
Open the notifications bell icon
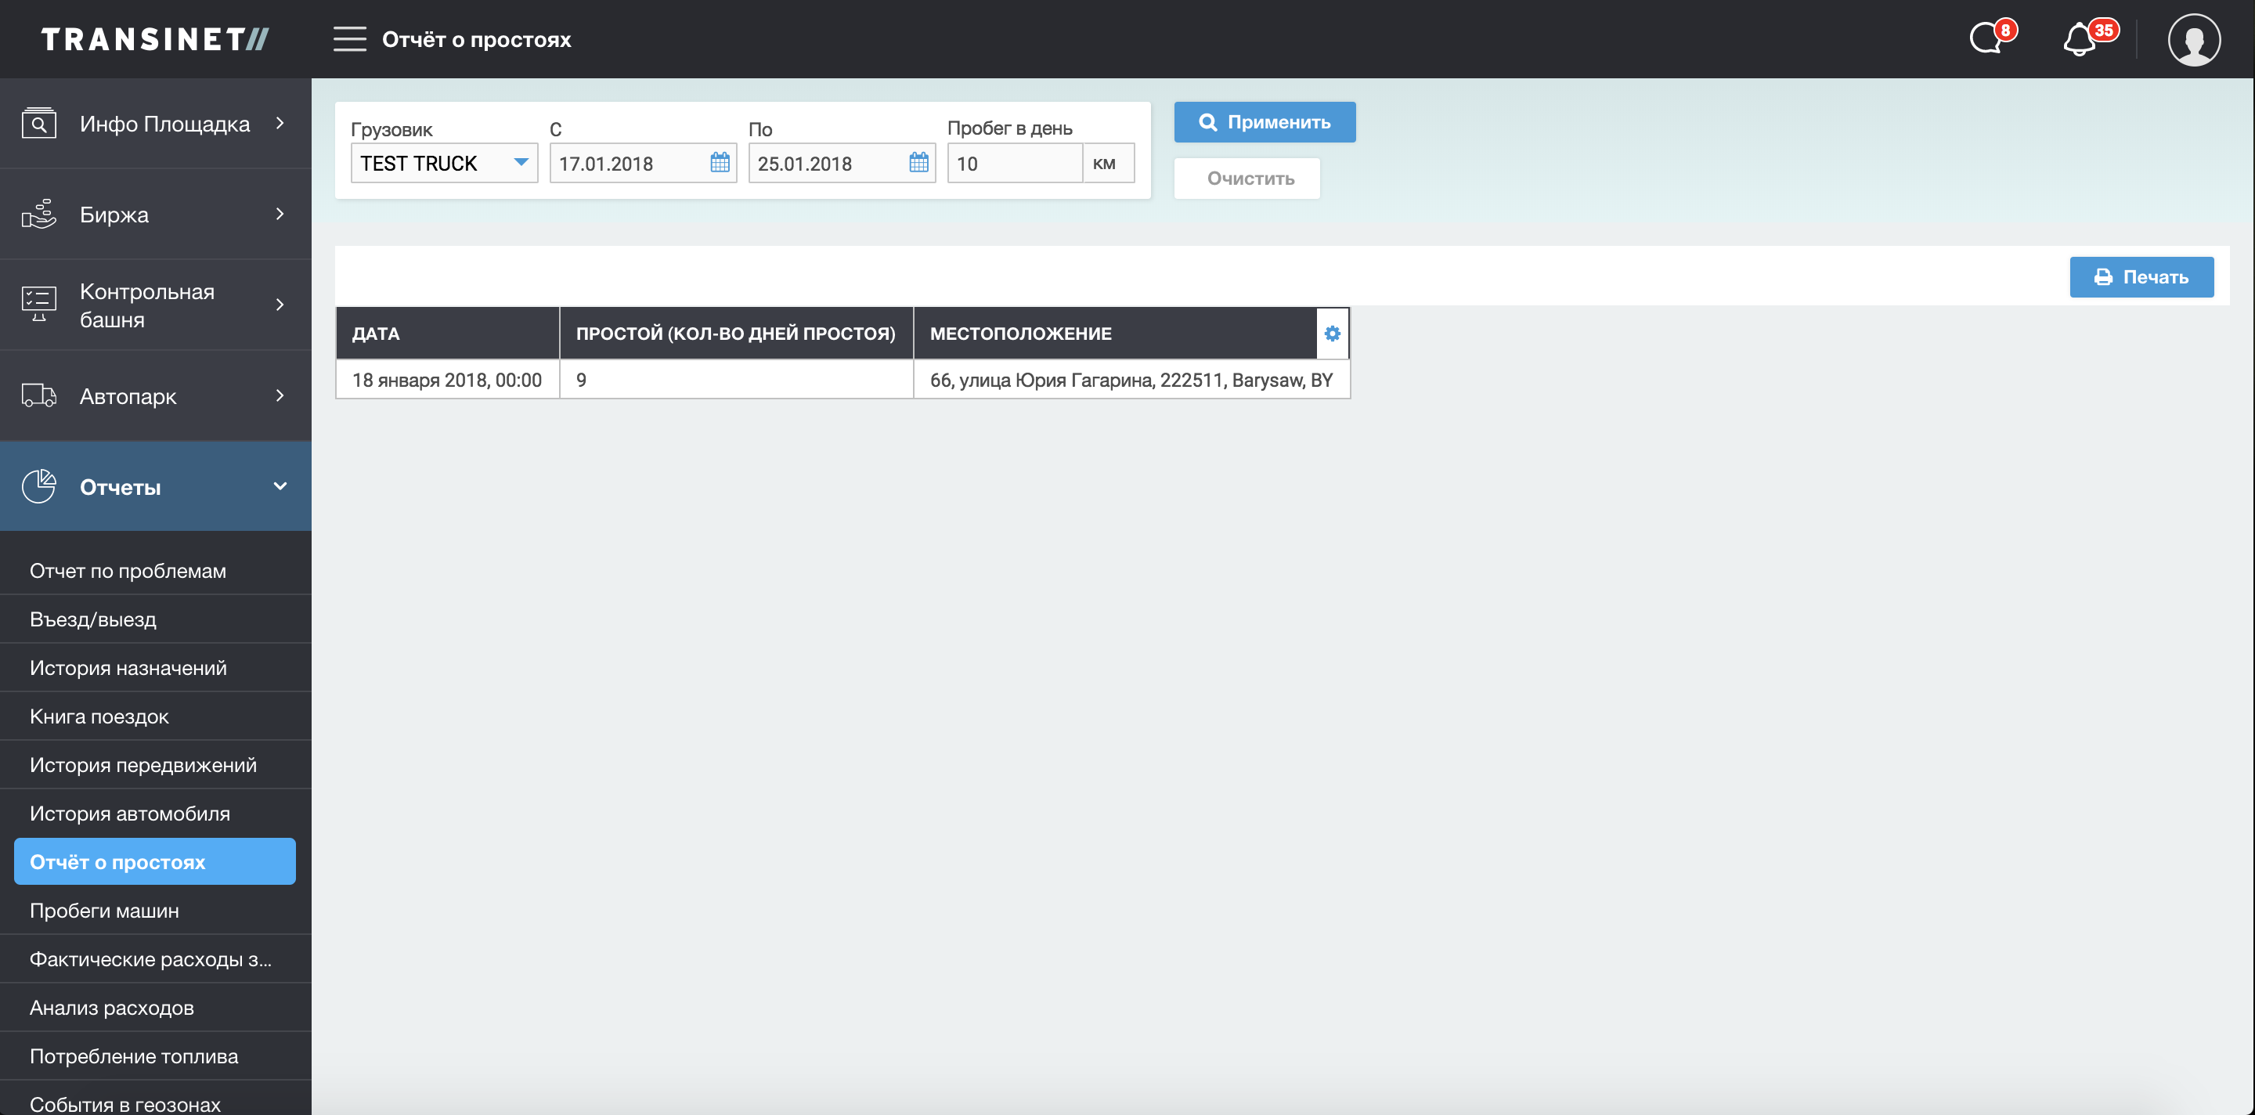click(x=2080, y=39)
